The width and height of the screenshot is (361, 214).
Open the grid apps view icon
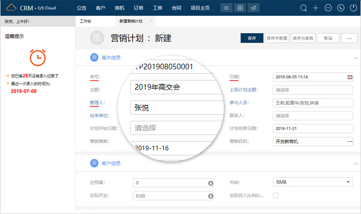(x=240, y=8)
